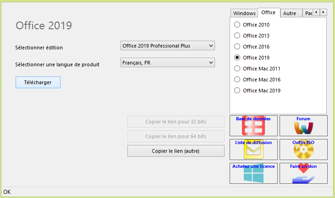The width and height of the screenshot is (335, 198).
Task: Click the Faire un don heart icon
Action: pos(303,173)
